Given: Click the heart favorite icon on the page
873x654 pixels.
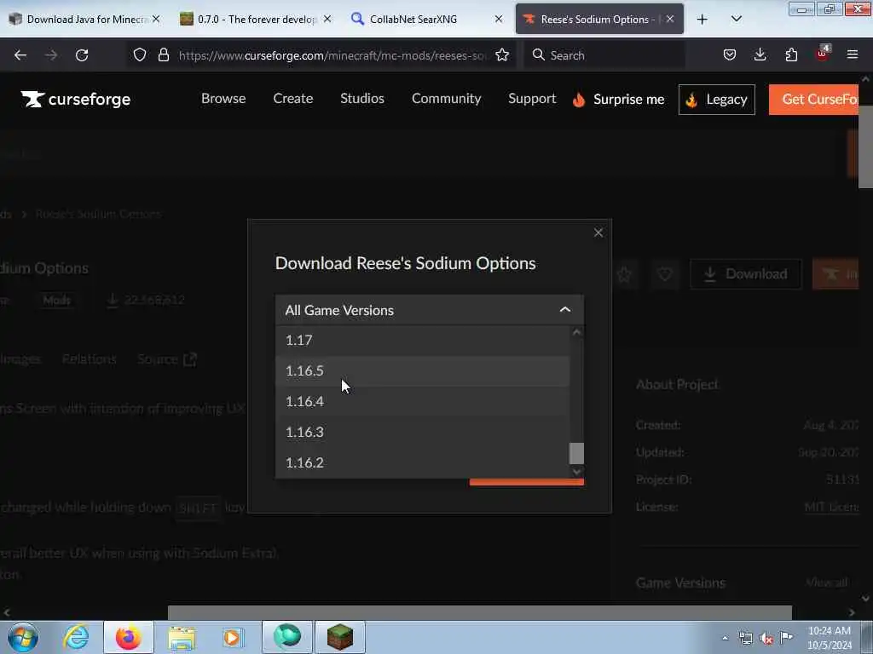Looking at the screenshot, I should click(665, 274).
